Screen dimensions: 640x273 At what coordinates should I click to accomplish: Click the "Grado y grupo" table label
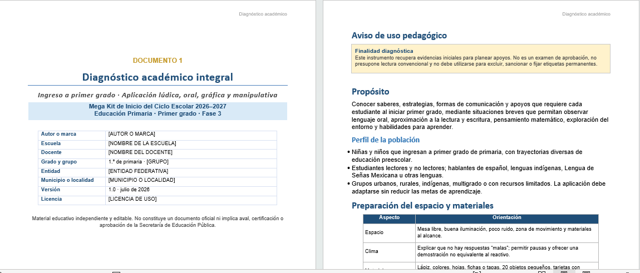[x=58, y=162]
